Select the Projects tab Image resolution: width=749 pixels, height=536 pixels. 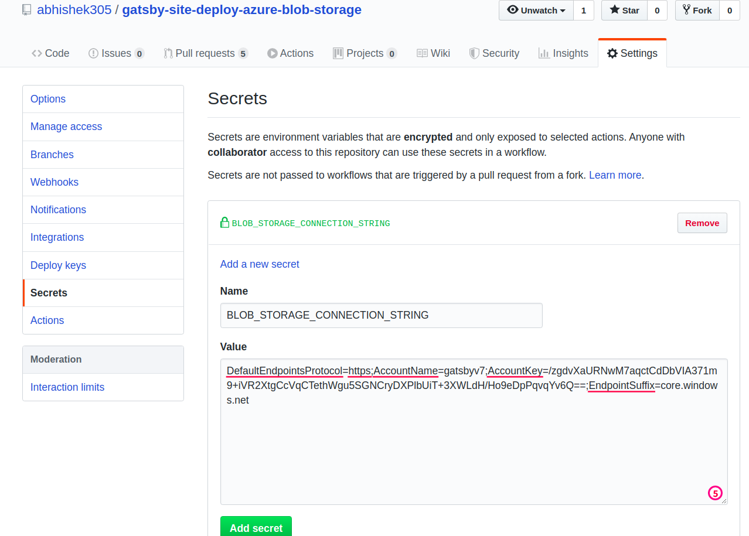[x=365, y=53]
